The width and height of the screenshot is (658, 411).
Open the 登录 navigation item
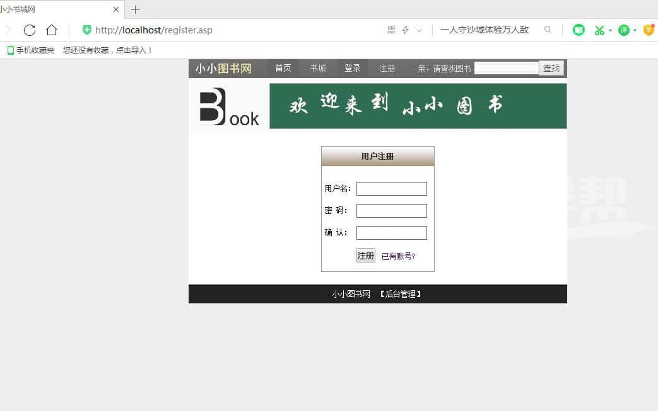[353, 69]
